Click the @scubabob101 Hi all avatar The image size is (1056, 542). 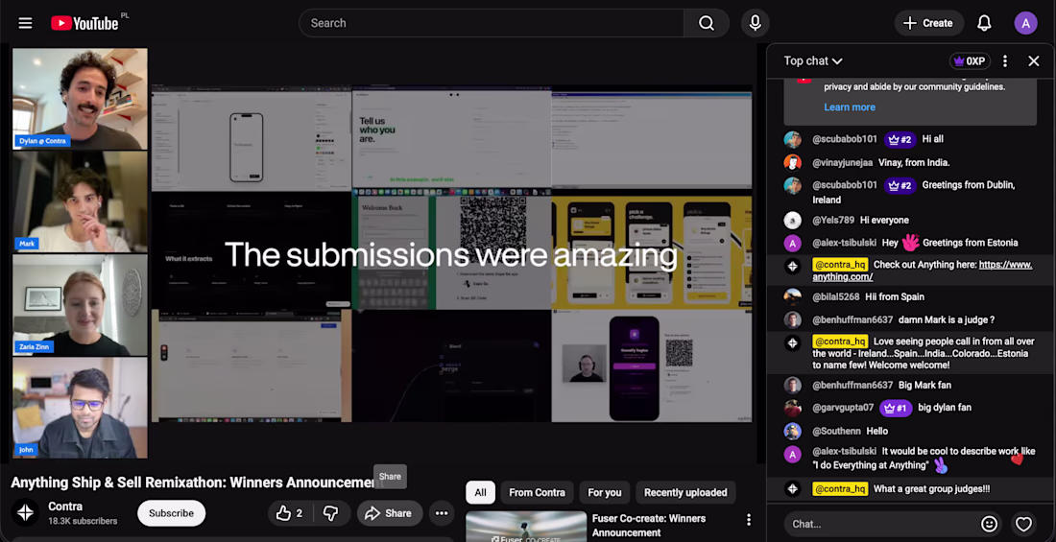point(793,140)
